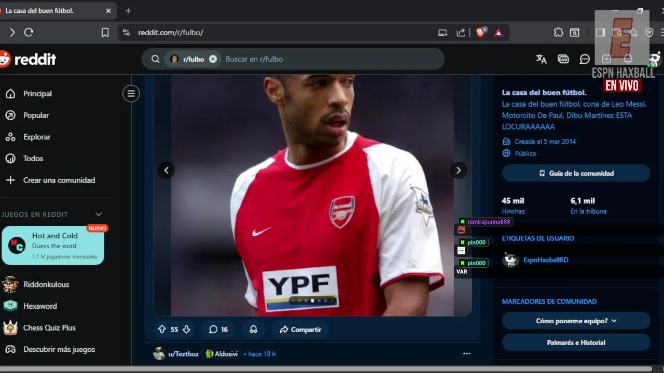Reload the page with the refresh icon
This screenshot has width=664, height=373.
(x=29, y=33)
